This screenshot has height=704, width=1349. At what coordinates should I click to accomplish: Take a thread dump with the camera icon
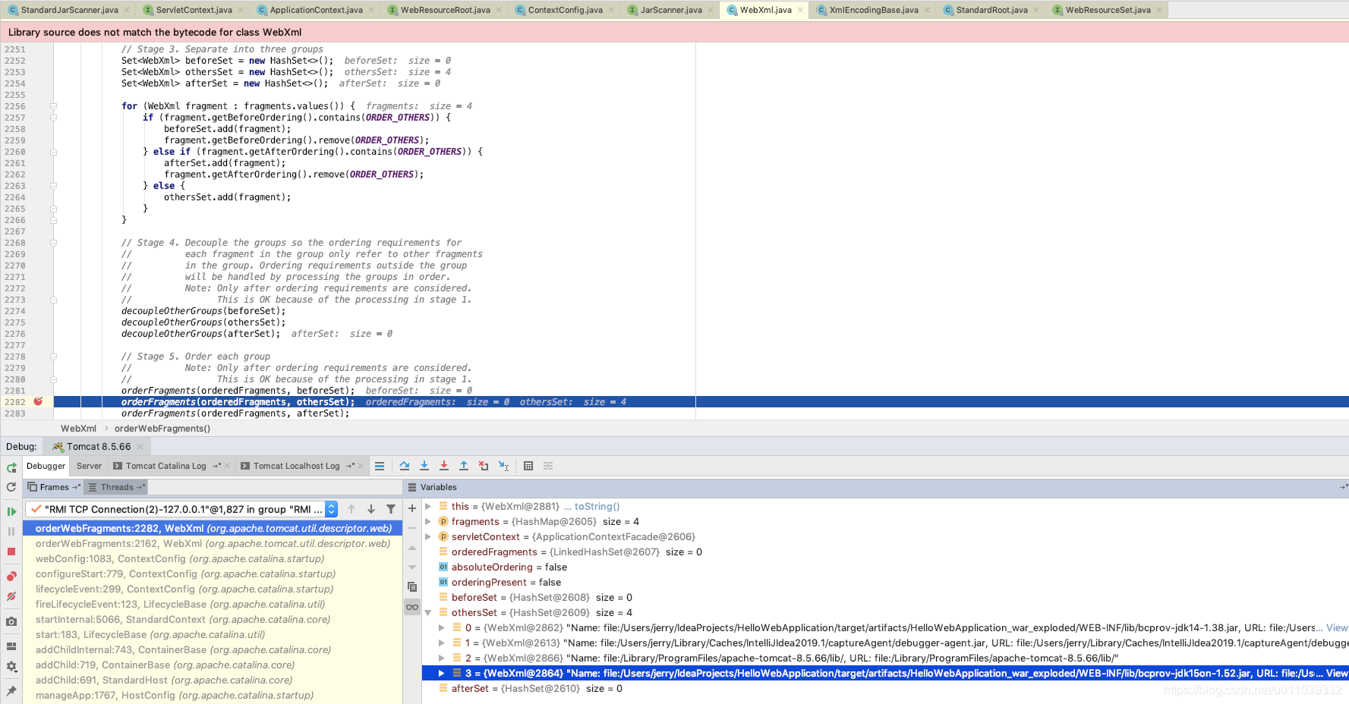point(11,621)
